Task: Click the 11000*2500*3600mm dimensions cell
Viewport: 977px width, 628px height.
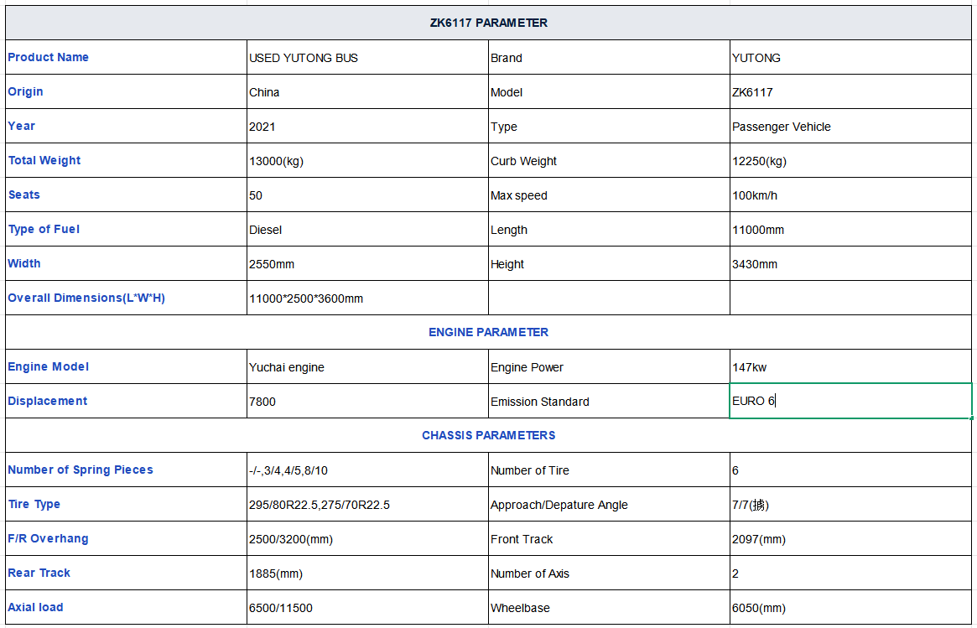Action: [x=367, y=298]
